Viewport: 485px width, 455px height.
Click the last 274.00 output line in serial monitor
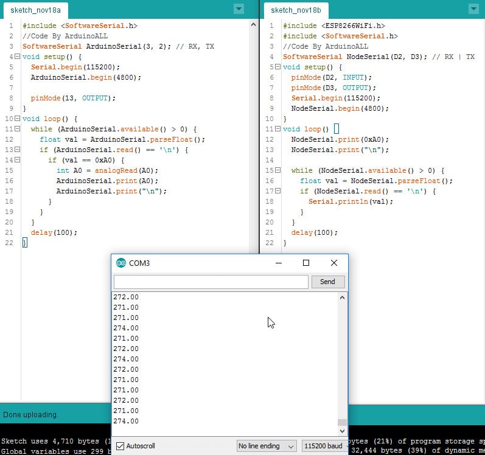pos(126,421)
